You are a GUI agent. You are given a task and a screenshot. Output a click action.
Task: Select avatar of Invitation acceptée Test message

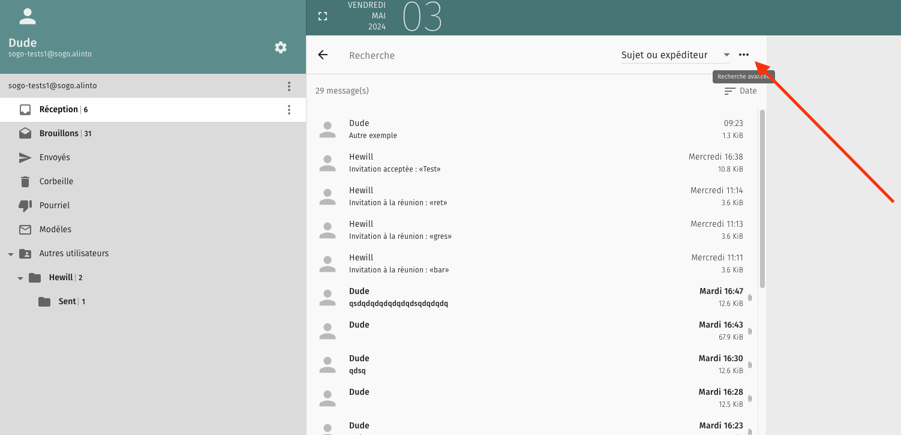[328, 163]
